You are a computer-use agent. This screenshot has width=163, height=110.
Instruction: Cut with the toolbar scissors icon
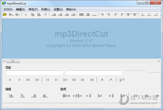coord(26,15)
